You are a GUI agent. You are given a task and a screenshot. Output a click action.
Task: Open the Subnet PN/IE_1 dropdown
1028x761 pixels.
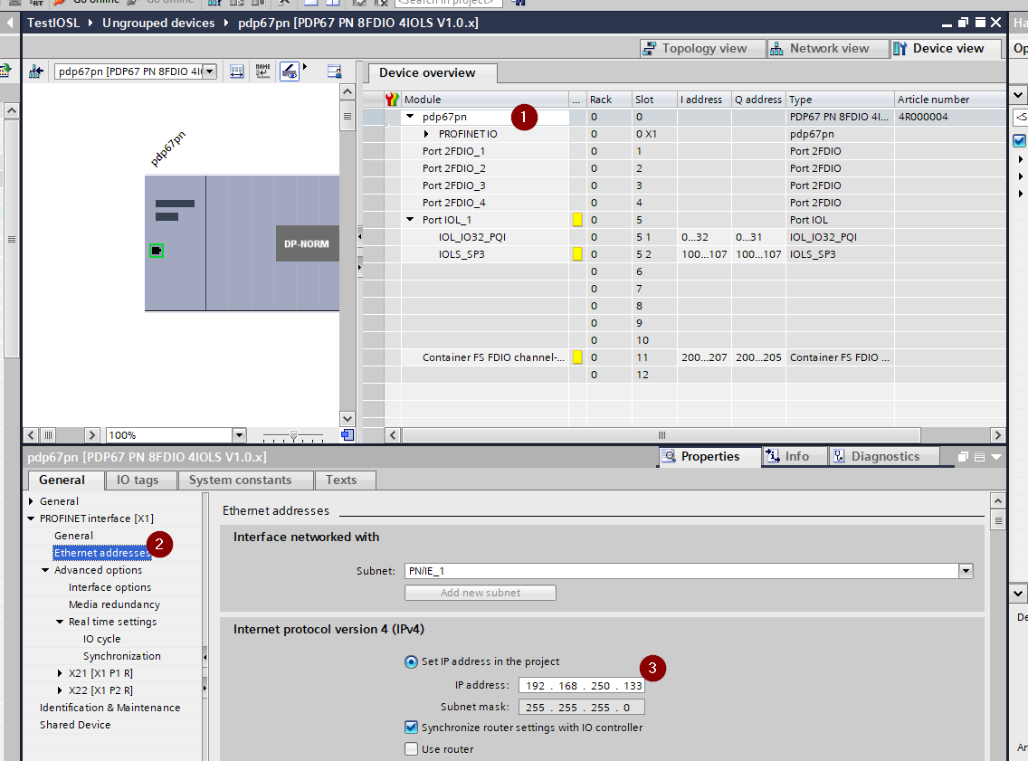[x=966, y=571]
